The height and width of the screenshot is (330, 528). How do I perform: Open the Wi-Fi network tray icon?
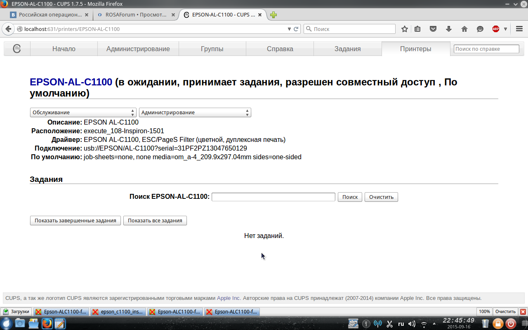coord(424,324)
